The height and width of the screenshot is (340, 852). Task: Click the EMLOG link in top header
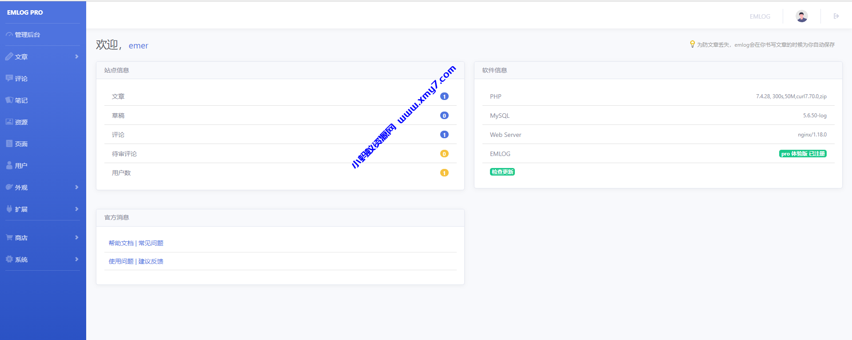pyautogui.click(x=760, y=16)
